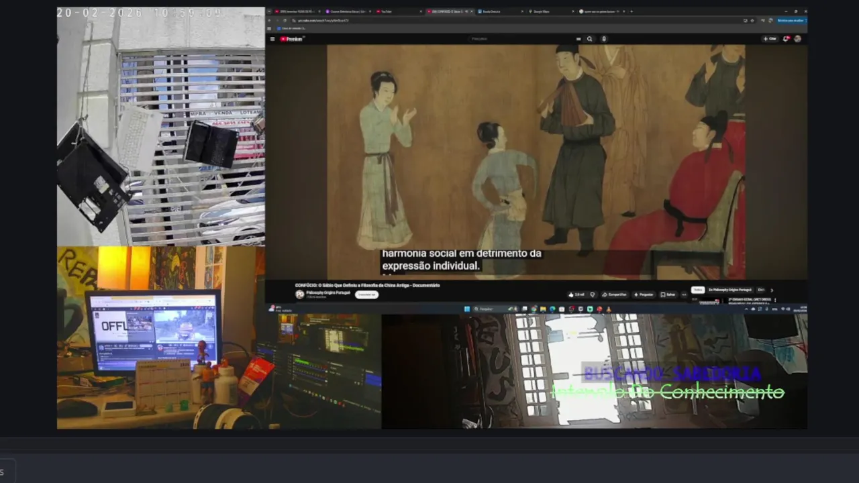This screenshot has width=859, height=483.
Task: Switch to the Escola Deluxe tab
Action: (x=501, y=11)
